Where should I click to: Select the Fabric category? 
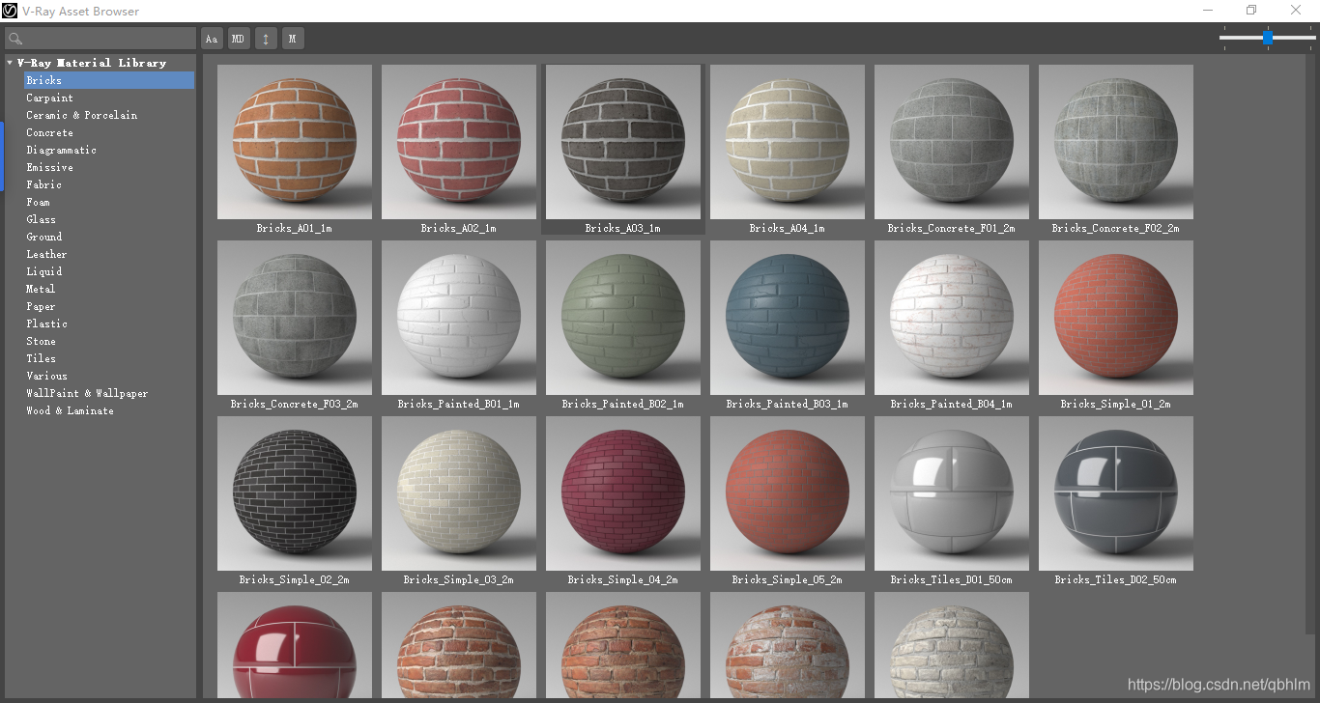[x=43, y=184]
